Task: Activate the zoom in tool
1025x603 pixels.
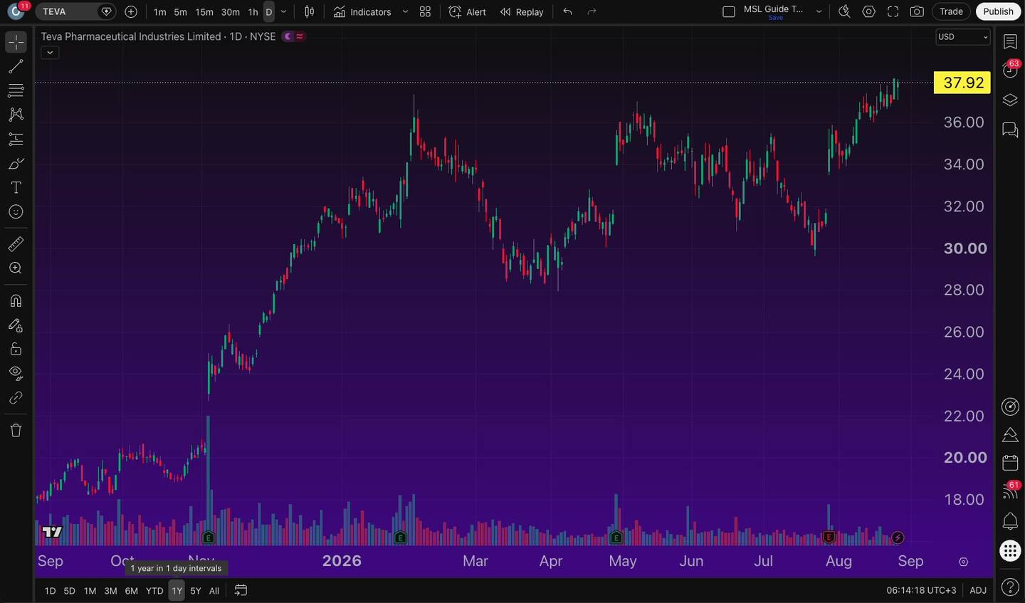Action: pyautogui.click(x=16, y=268)
